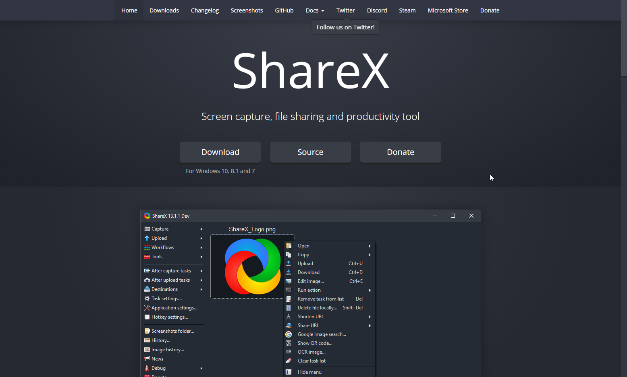
Task: Click the ShareX logo in the title bar
Action: coord(147,216)
